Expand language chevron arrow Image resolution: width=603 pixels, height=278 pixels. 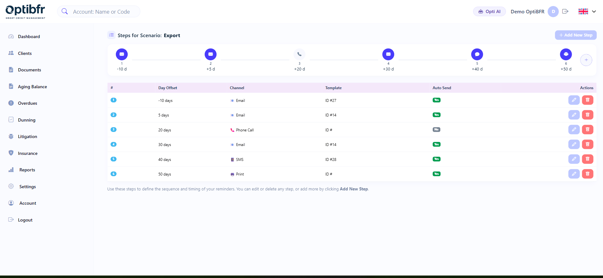point(594,11)
